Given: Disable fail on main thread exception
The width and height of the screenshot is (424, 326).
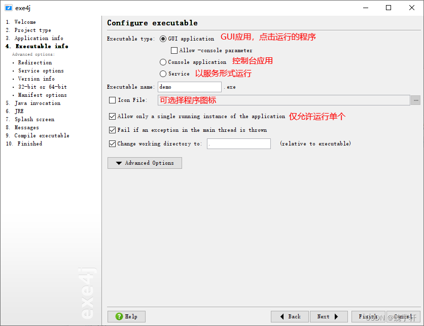Looking at the screenshot, I should [x=112, y=130].
